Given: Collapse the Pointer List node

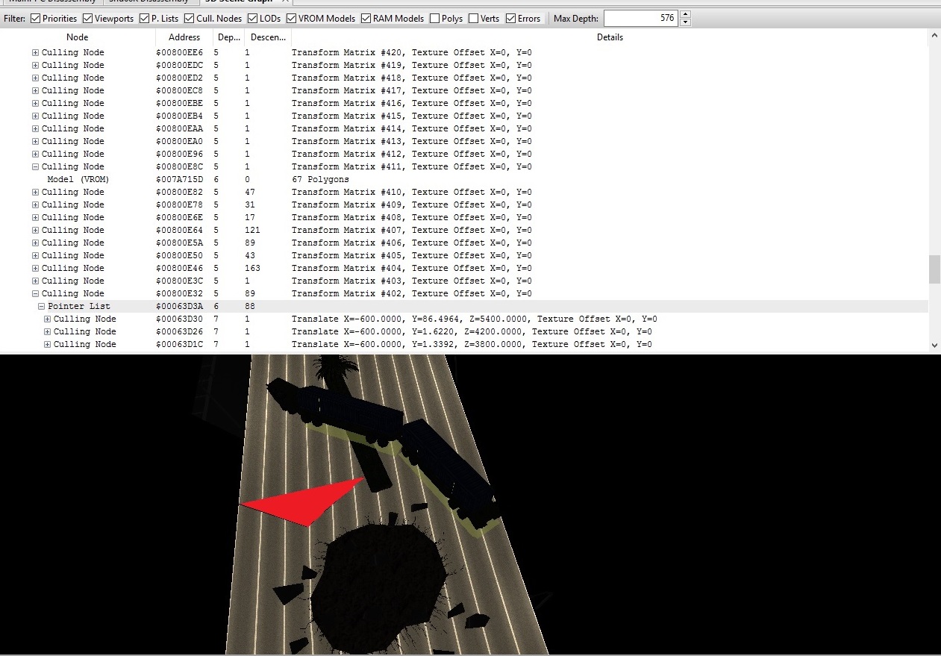Looking at the screenshot, I should [41, 307].
